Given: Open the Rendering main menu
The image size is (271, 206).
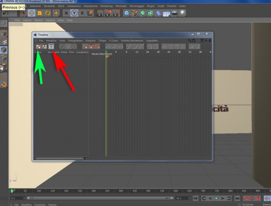Looking at the screenshot, I should coord(107,6).
